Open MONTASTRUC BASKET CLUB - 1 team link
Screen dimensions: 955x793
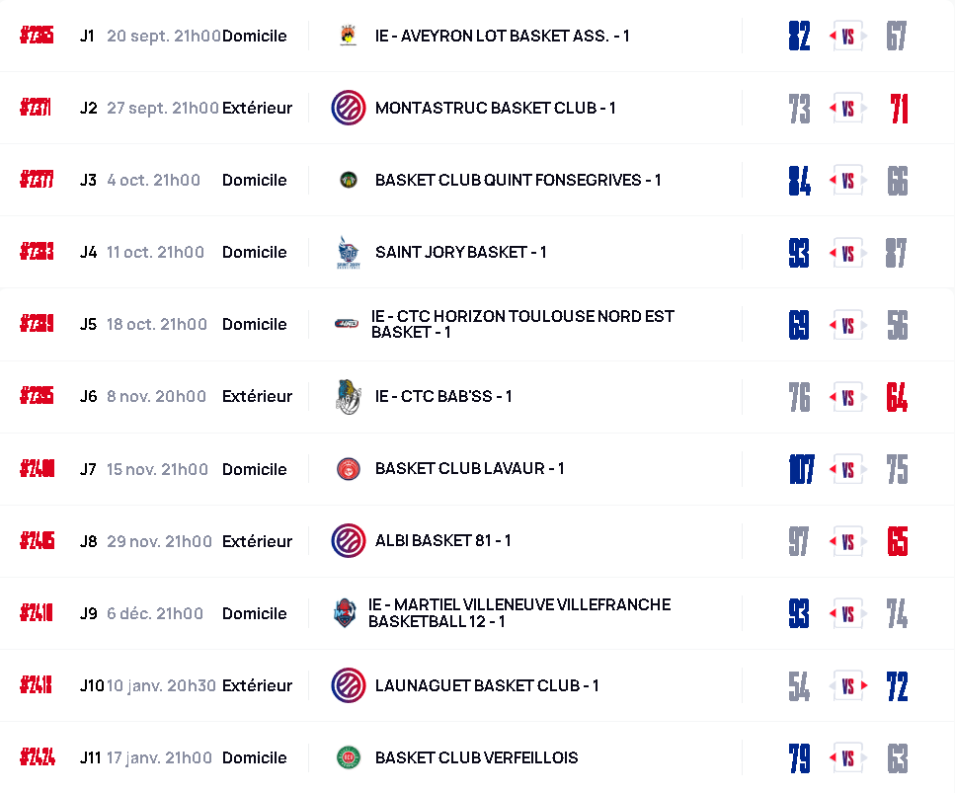[x=495, y=108]
